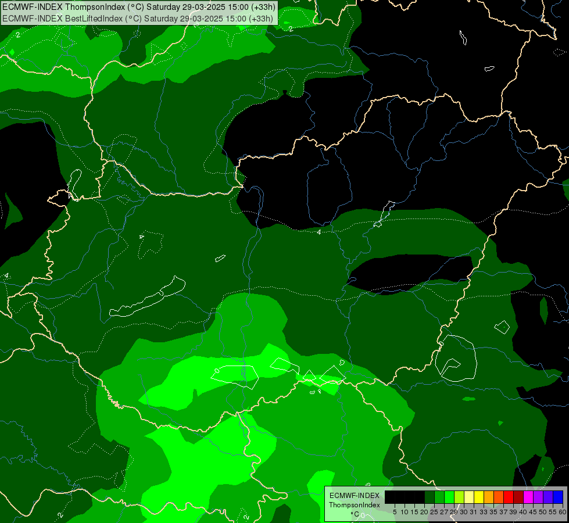Click the legend label ThompsonIndex
The height and width of the screenshot is (523, 569).
(x=355, y=505)
